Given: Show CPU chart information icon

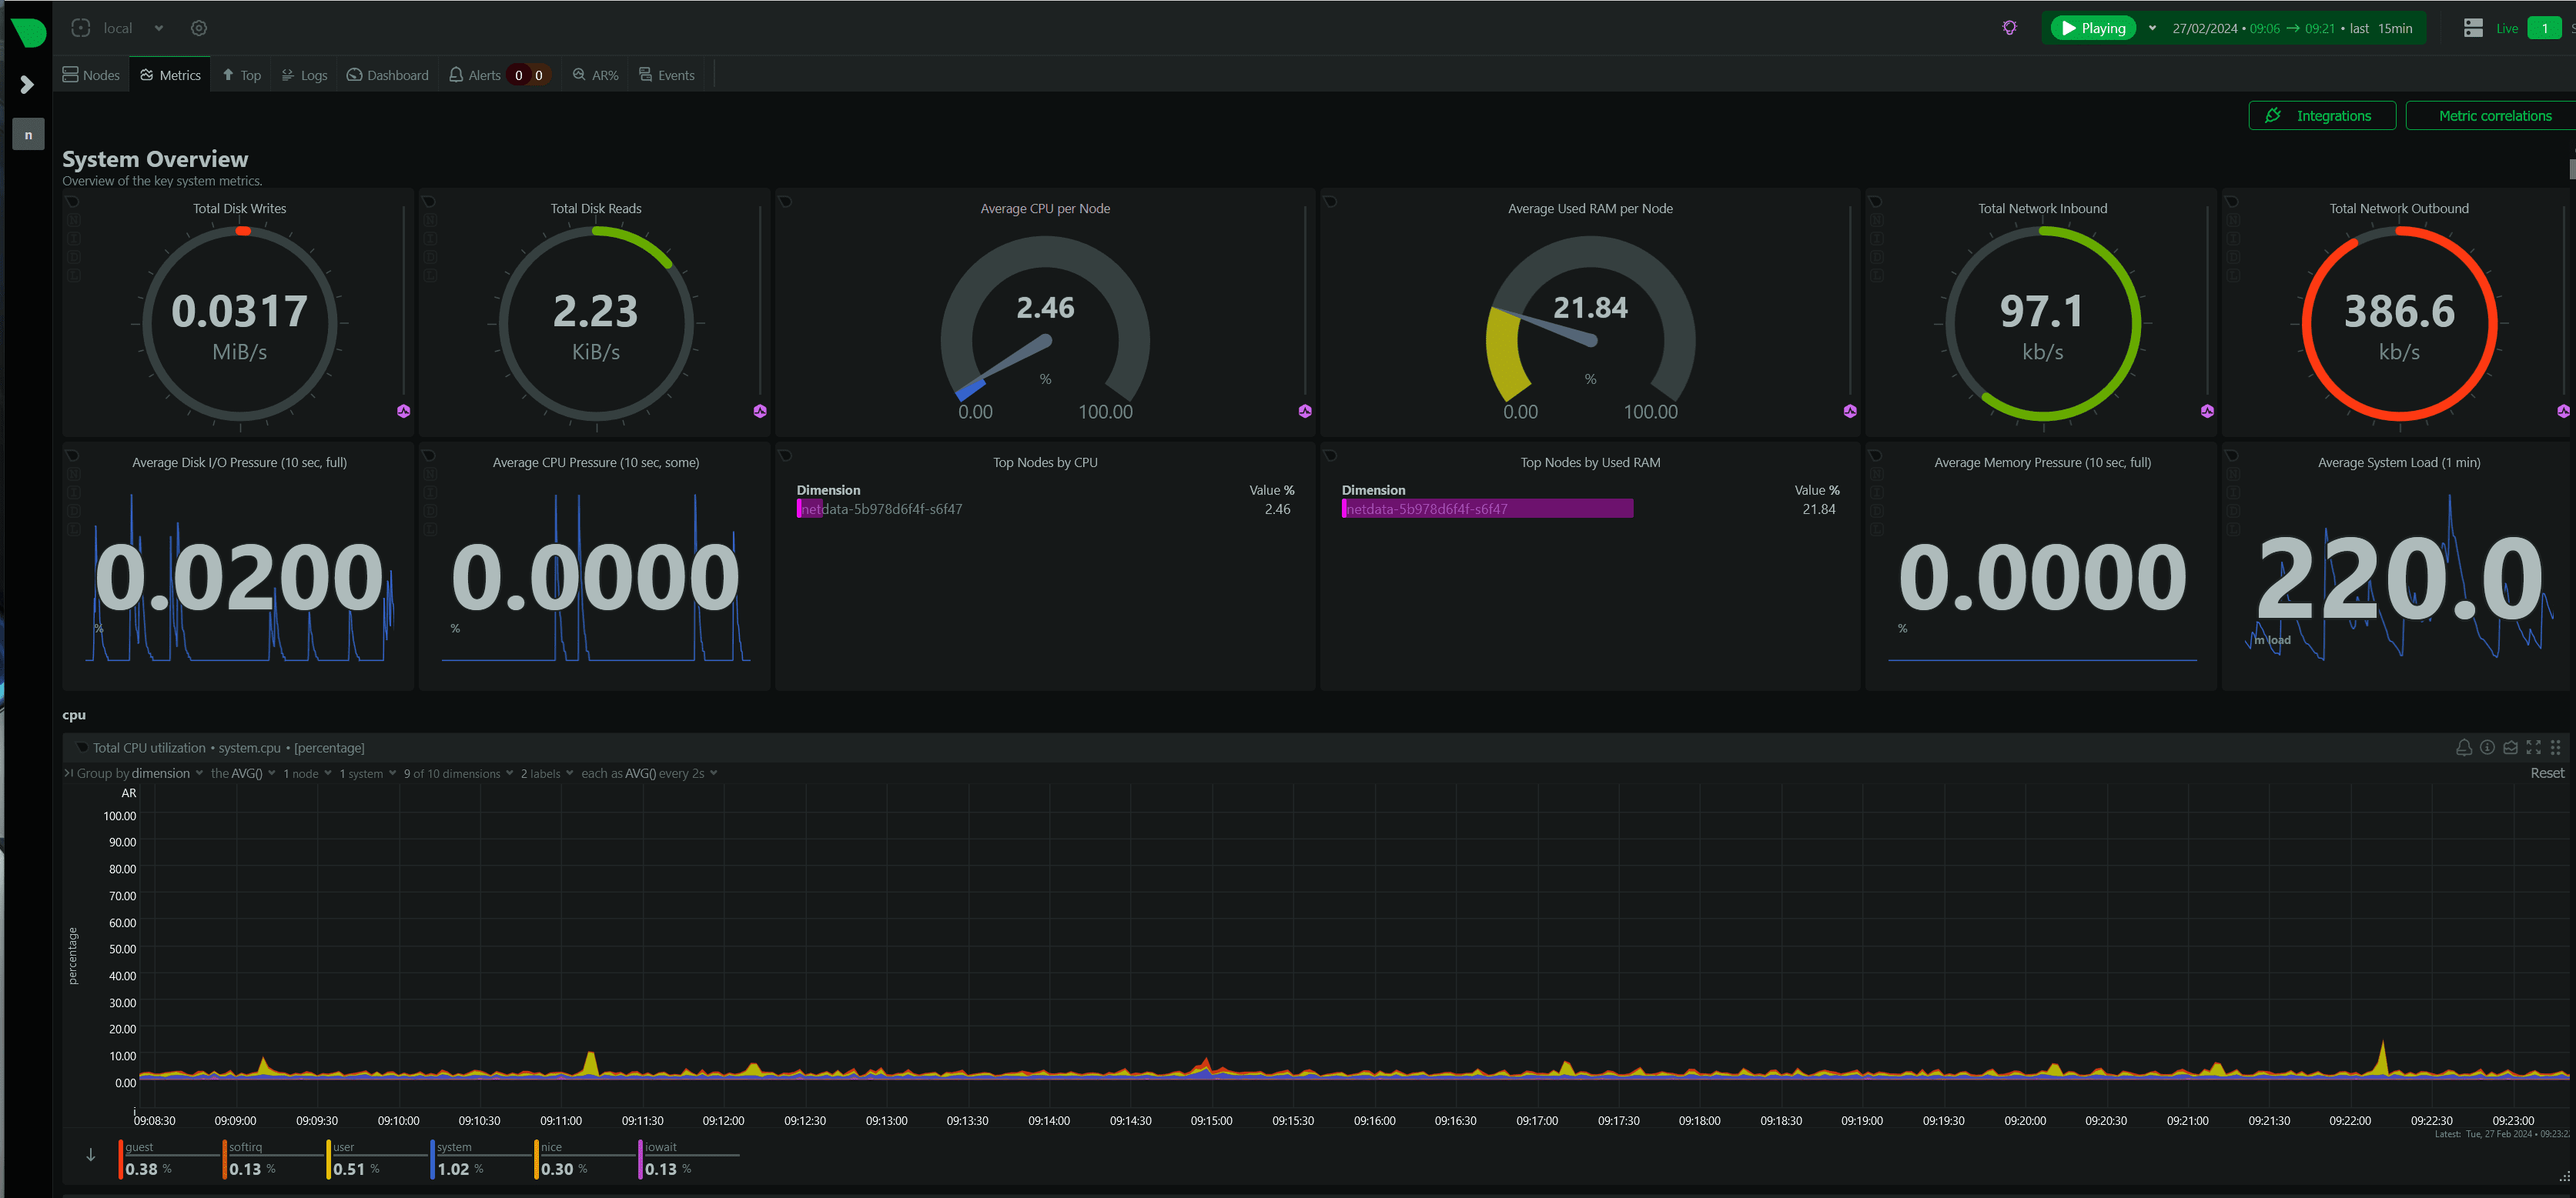Looking at the screenshot, I should [x=2487, y=747].
